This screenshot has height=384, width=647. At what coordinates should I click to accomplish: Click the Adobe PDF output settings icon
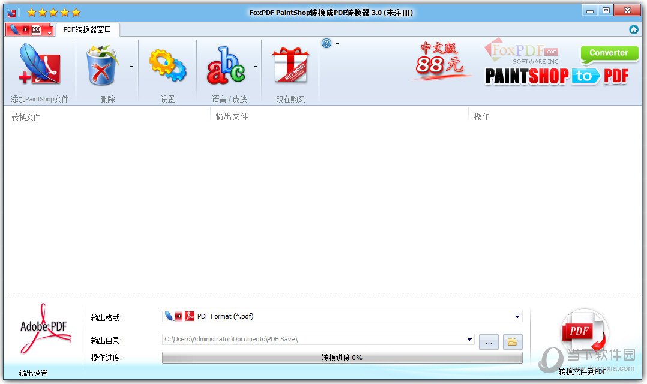(44, 329)
